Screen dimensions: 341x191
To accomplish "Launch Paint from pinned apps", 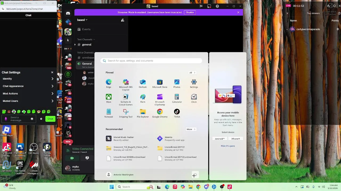I will (143, 98).
